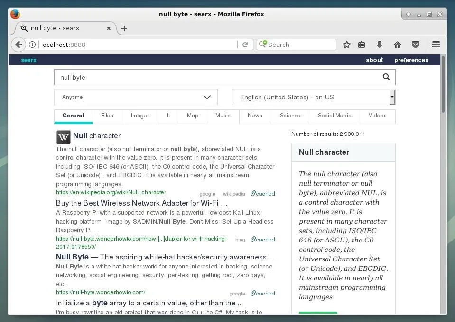This screenshot has width=455, height=322.
Task: Open the about page link
Action: coord(374,60)
